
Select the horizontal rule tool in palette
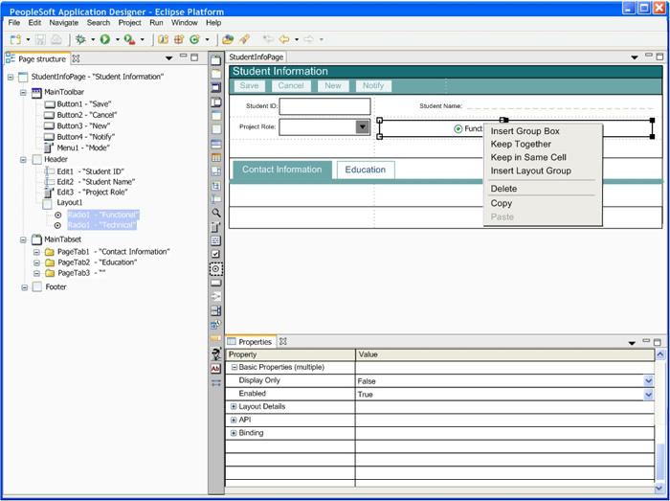pyautogui.click(x=216, y=382)
